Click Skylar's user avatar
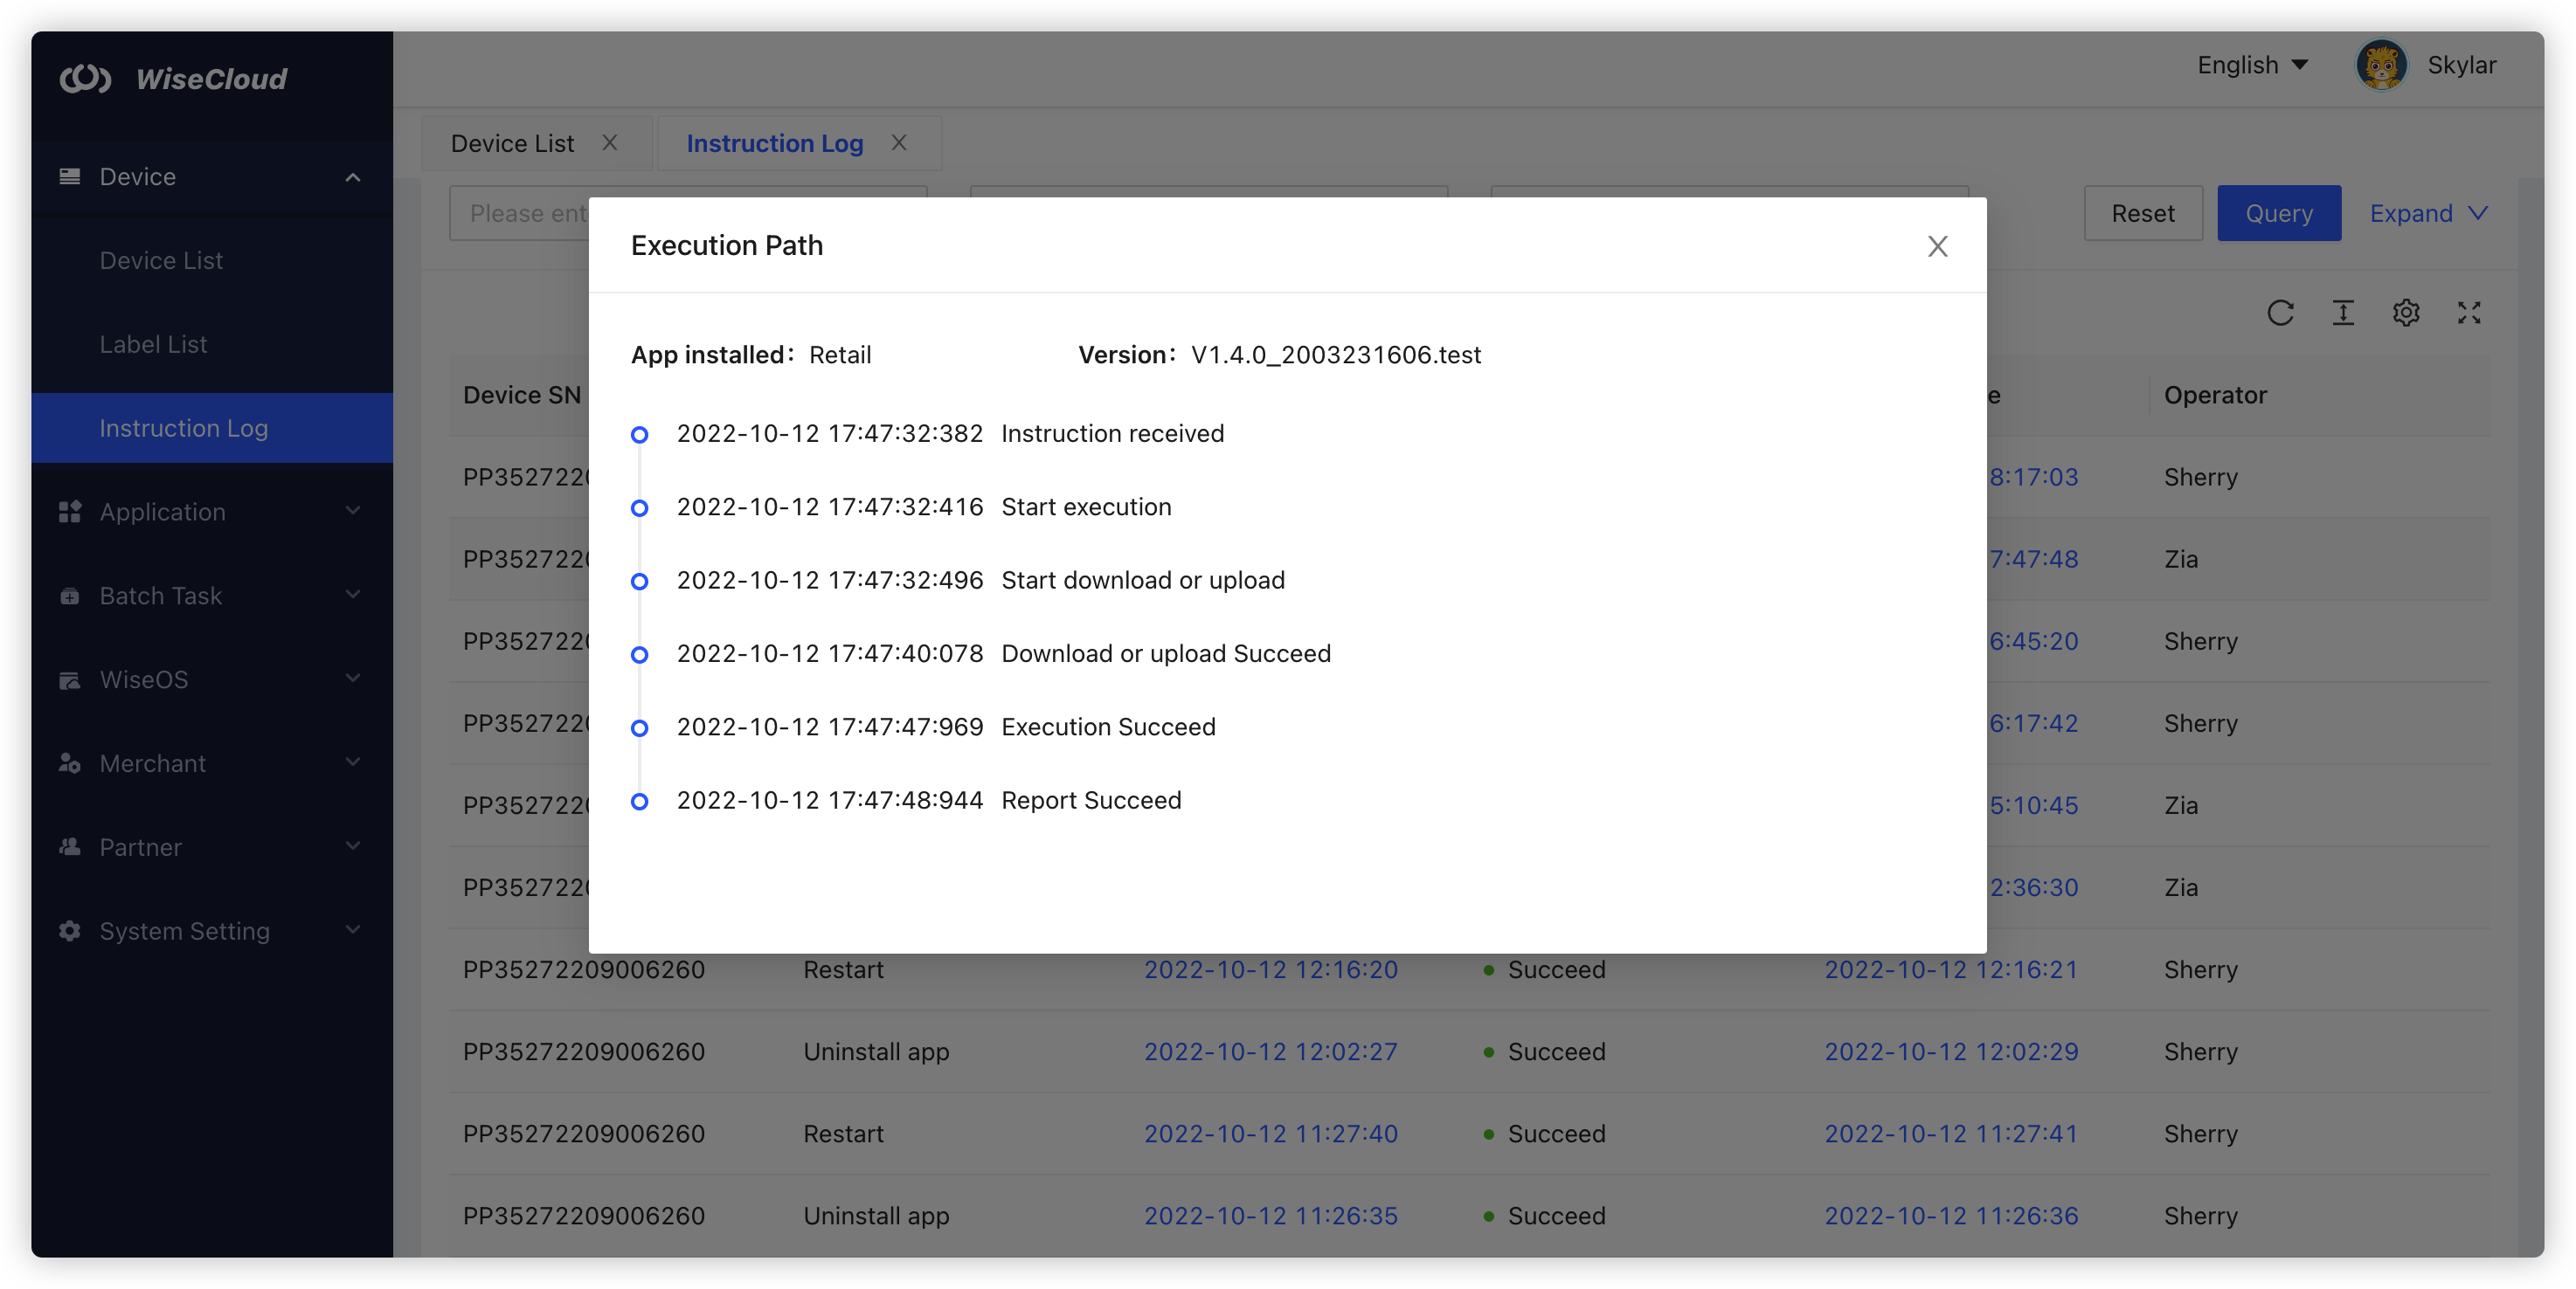This screenshot has width=2576, height=1289. point(2381,66)
